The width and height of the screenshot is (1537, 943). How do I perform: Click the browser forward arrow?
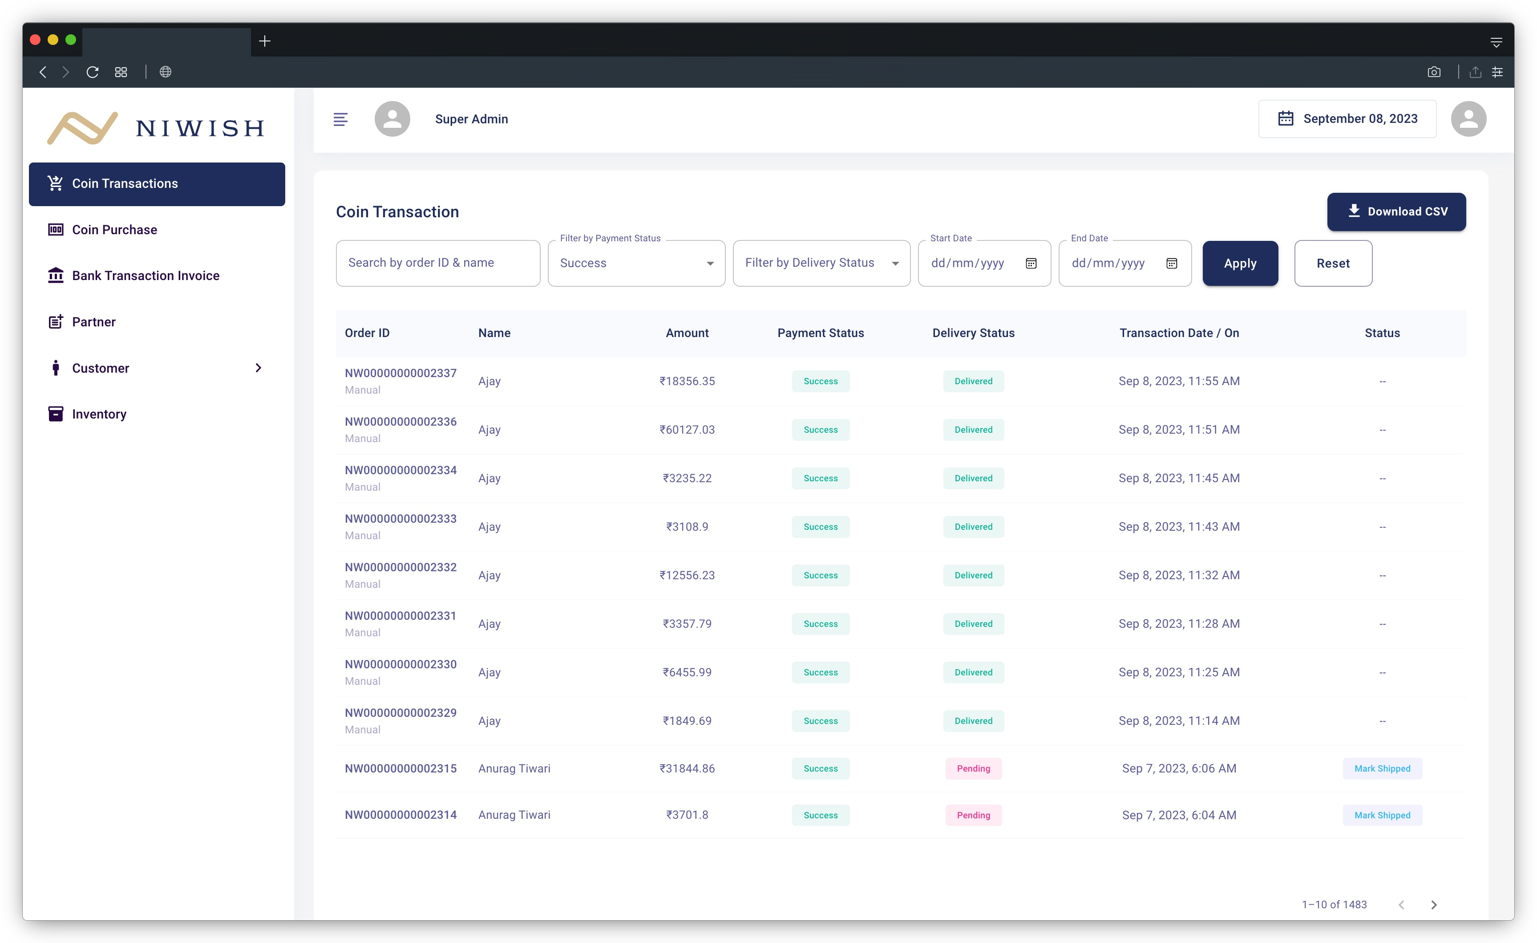(65, 72)
